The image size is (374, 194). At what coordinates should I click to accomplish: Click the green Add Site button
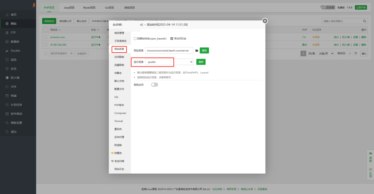[x=49, y=21]
